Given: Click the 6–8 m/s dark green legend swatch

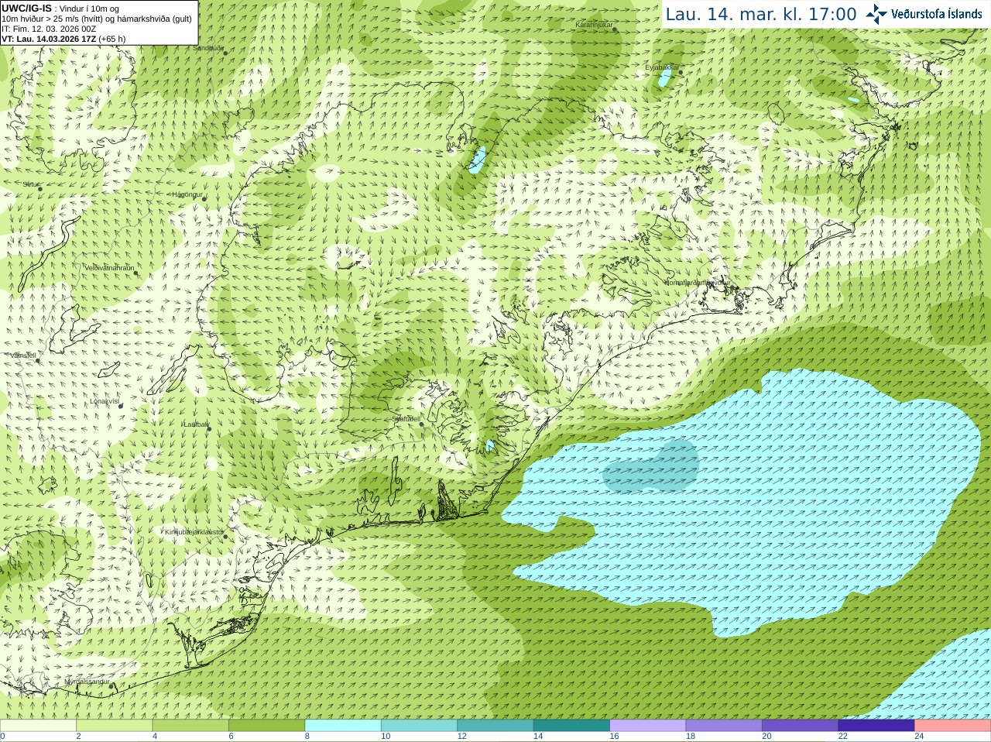Looking at the screenshot, I should [267, 726].
